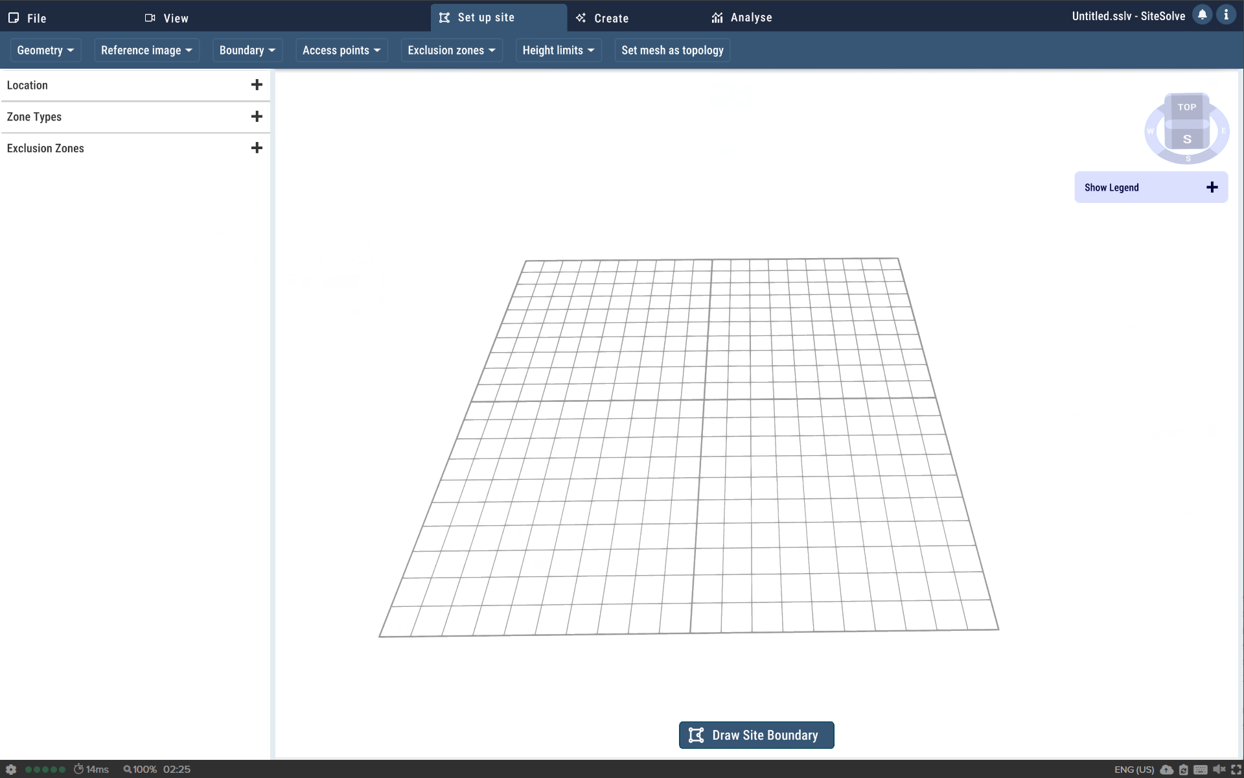Click the Draw Site Boundary button
Screen dimensions: 1244x778
click(x=756, y=735)
